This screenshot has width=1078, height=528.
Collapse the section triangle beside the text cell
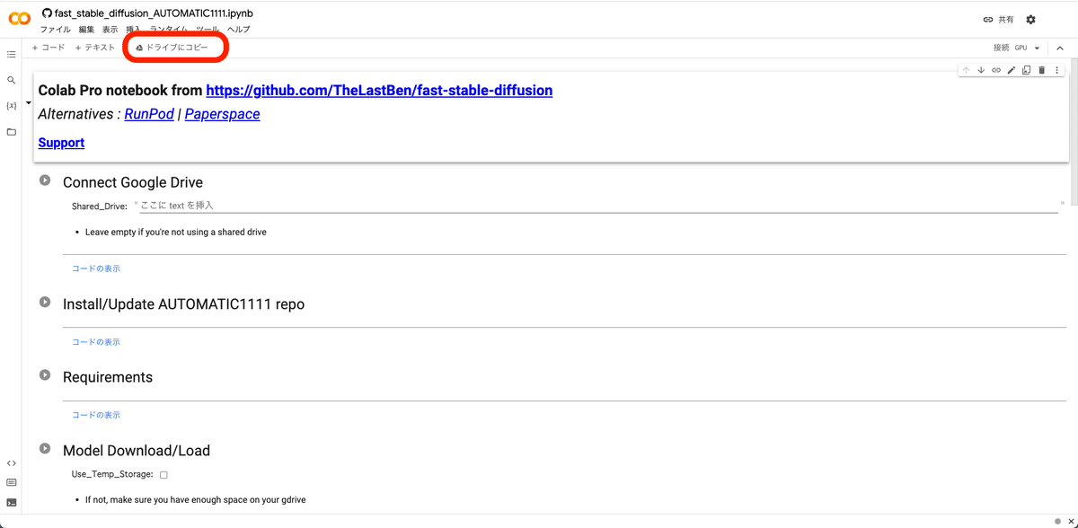(x=28, y=103)
